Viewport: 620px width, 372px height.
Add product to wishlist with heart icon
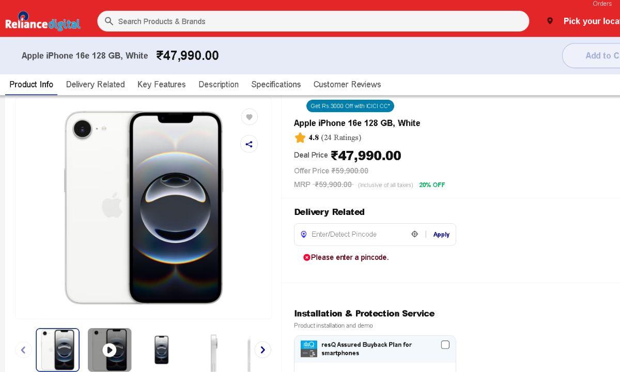(249, 117)
